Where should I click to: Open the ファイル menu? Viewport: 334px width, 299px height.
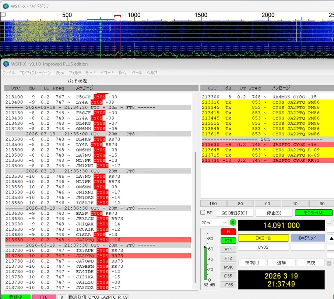click(x=9, y=73)
